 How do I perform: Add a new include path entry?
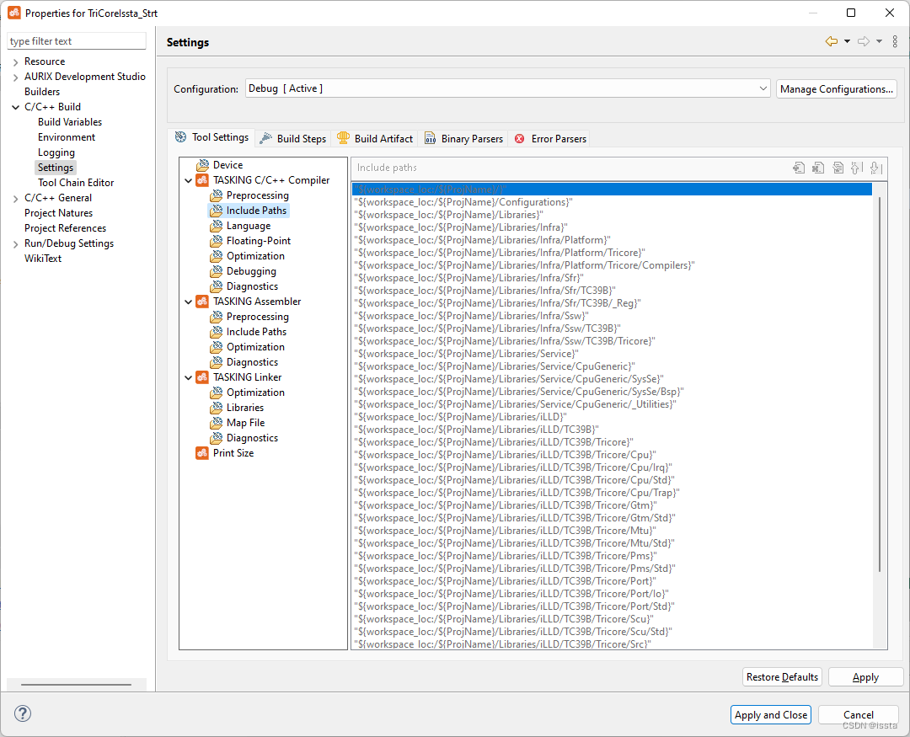click(799, 168)
